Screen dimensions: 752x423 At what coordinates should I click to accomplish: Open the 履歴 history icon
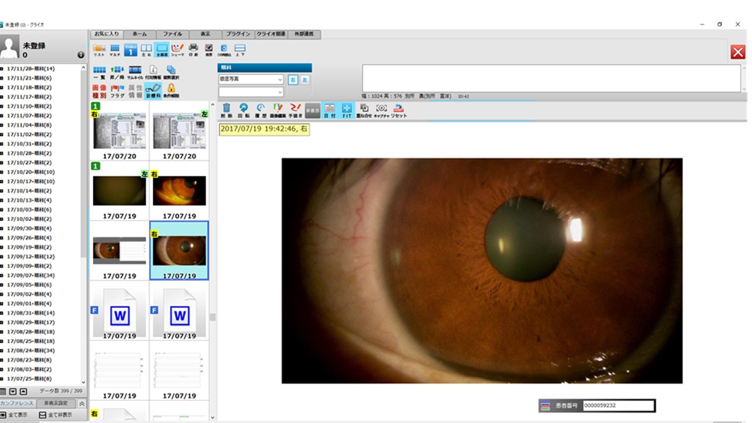[x=260, y=110]
